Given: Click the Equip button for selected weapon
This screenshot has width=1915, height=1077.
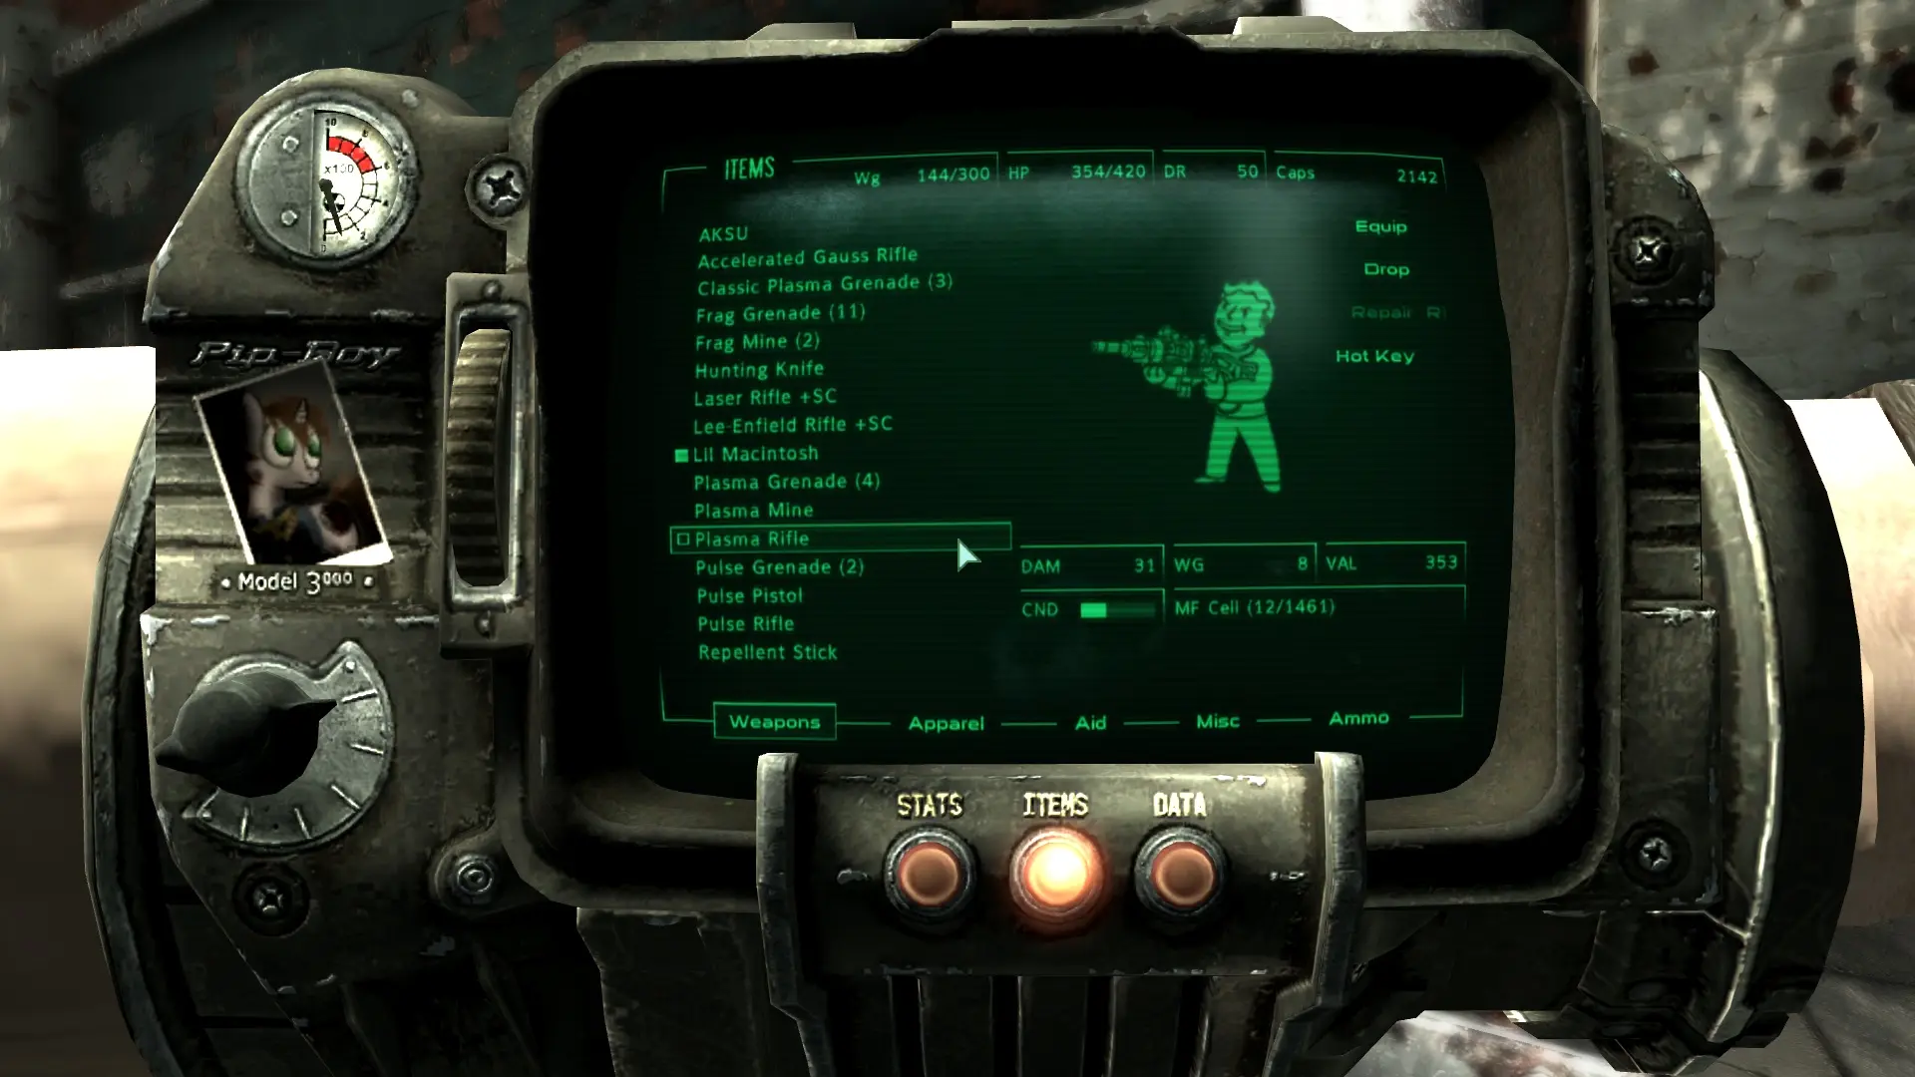Looking at the screenshot, I should pyautogui.click(x=1381, y=224).
